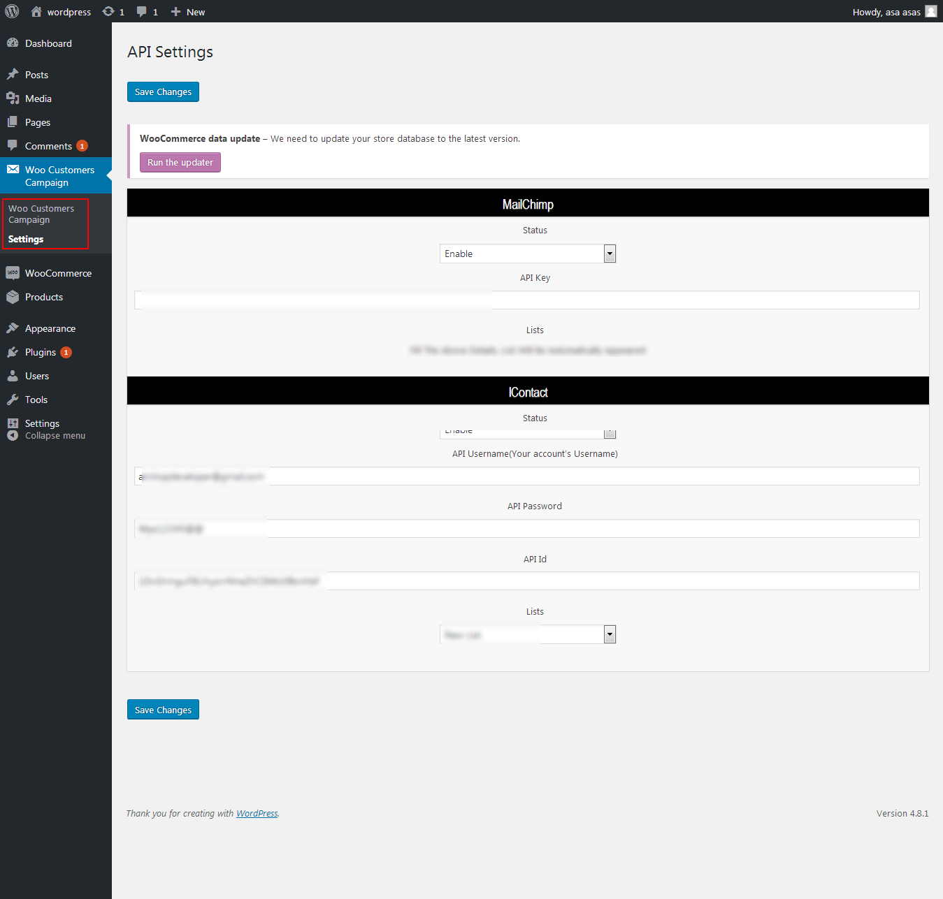
Task: Open the site home icon labeled wordpress
Action: (x=36, y=11)
